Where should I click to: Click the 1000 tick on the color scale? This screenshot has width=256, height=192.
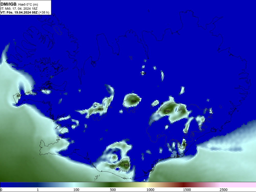tap(150, 190)
